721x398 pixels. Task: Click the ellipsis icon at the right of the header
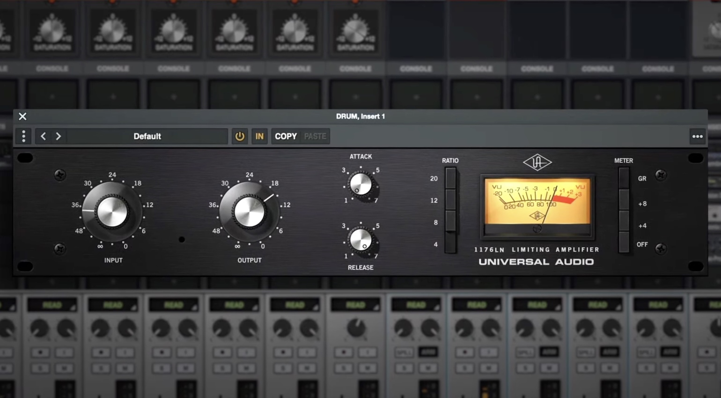tap(697, 136)
